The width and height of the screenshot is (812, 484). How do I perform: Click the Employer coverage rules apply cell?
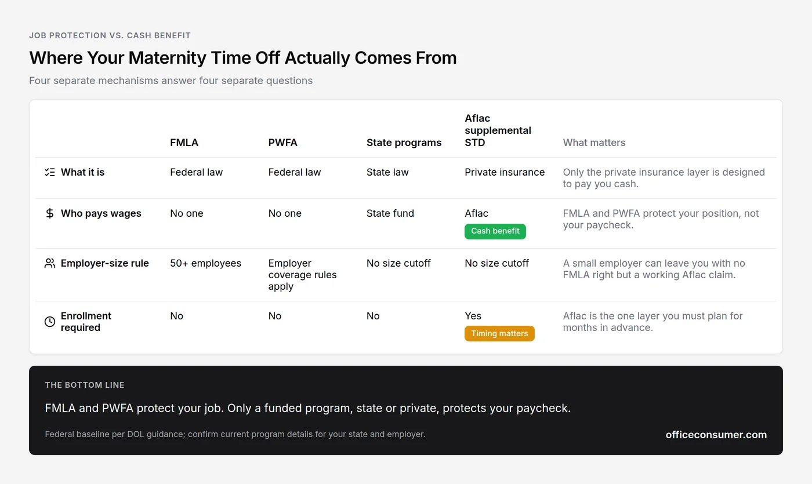[303, 275]
